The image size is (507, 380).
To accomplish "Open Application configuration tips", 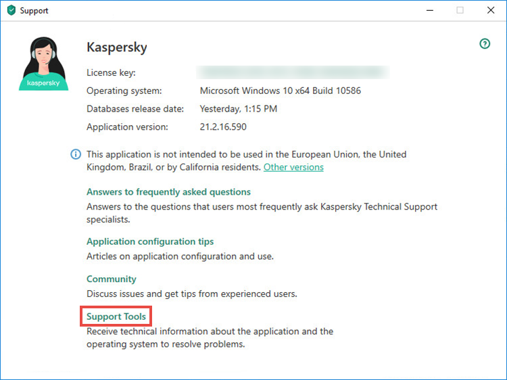I will tap(150, 241).
